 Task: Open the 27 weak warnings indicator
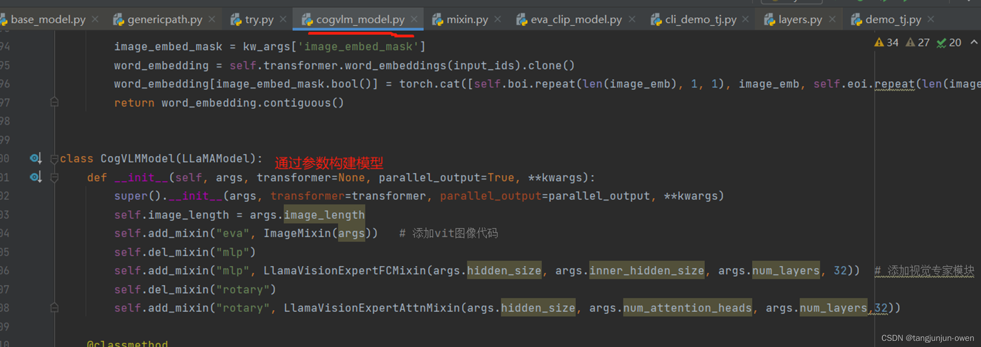918,43
